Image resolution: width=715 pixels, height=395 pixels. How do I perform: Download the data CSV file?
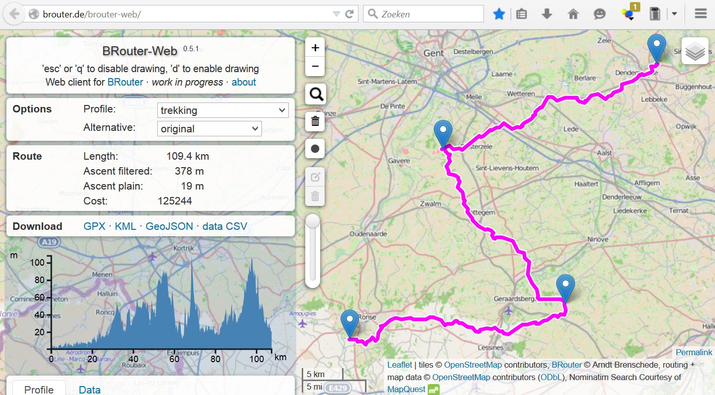pyautogui.click(x=225, y=226)
